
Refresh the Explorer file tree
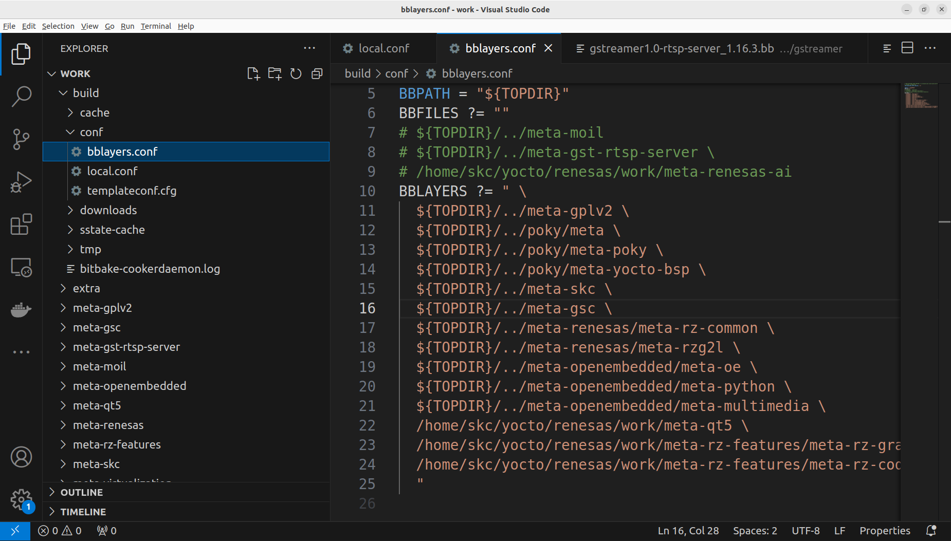pyautogui.click(x=296, y=74)
